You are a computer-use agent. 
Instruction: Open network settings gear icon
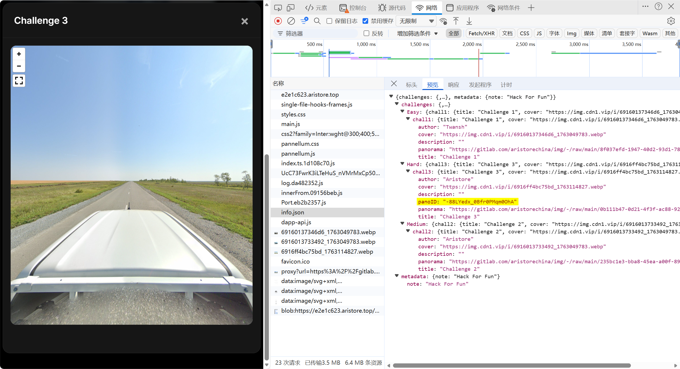click(671, 21)
